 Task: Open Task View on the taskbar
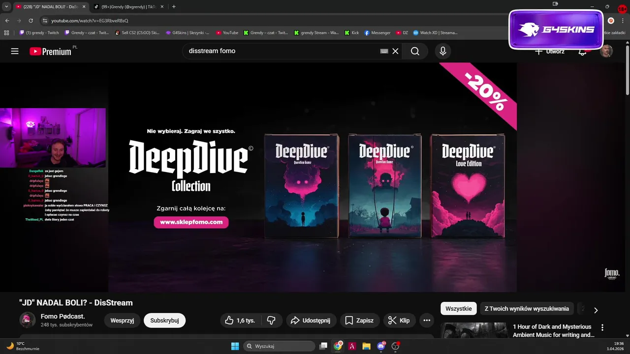click(323, 346)
